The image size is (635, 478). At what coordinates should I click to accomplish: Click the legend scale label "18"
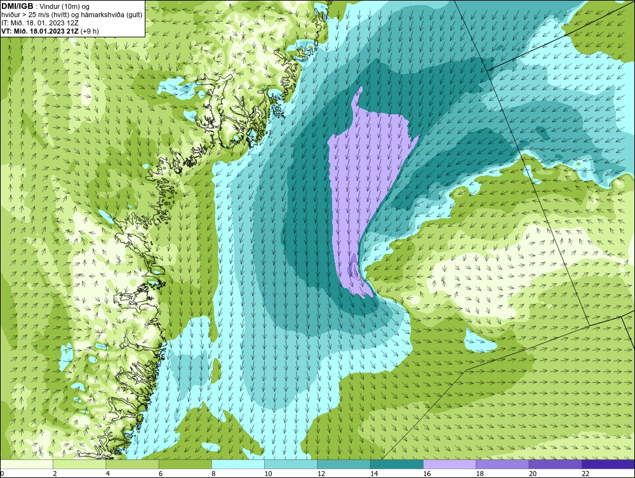[x=480, y=474]
